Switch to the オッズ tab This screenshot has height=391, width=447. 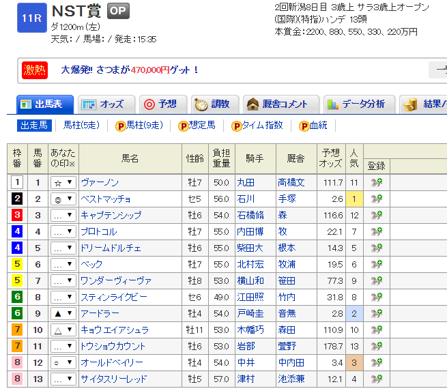pyautogui.click(x=106, y=104)
